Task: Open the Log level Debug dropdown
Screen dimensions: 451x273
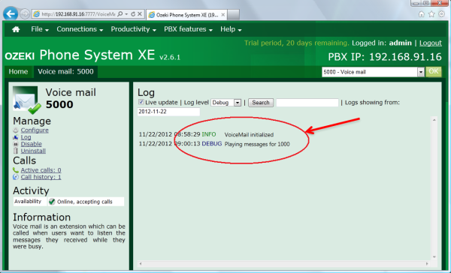Action: click(x=226, y=103)
